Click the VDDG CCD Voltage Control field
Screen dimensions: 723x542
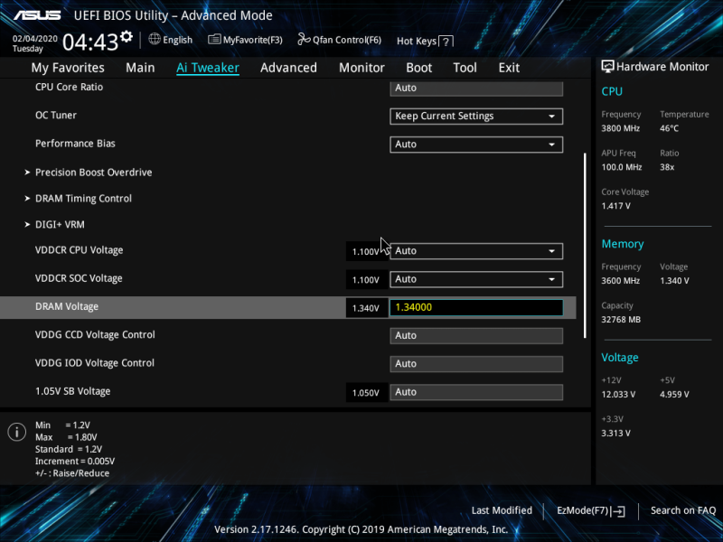tap(476, 335)
